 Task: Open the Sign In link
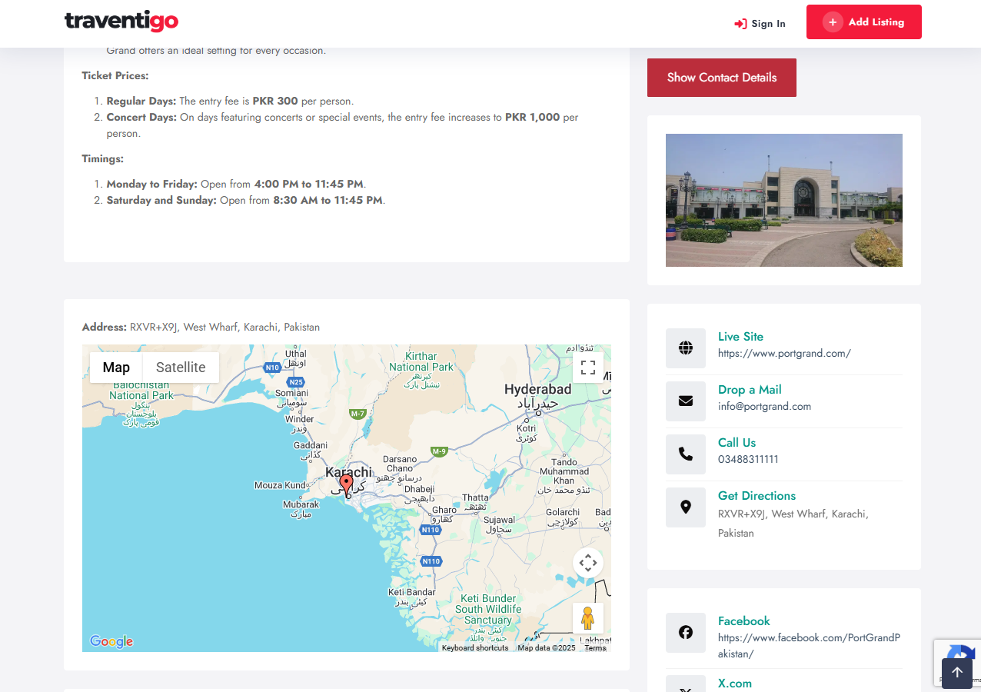(760, 24)
